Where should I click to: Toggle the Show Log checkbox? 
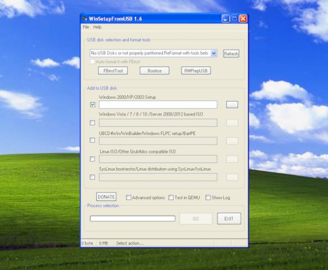click(x=208, y=197)
